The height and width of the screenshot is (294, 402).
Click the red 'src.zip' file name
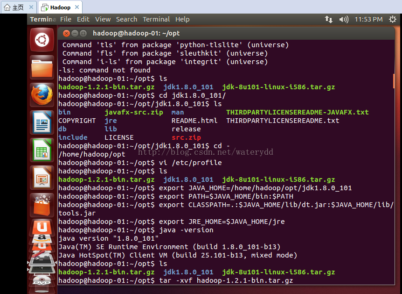(186, 137)
